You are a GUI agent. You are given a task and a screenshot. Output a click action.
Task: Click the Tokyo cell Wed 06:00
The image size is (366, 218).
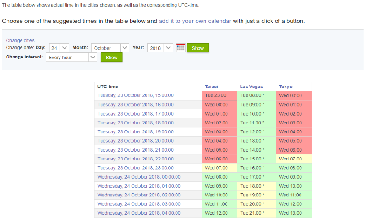pyautogui.click(x=293, y=150)
